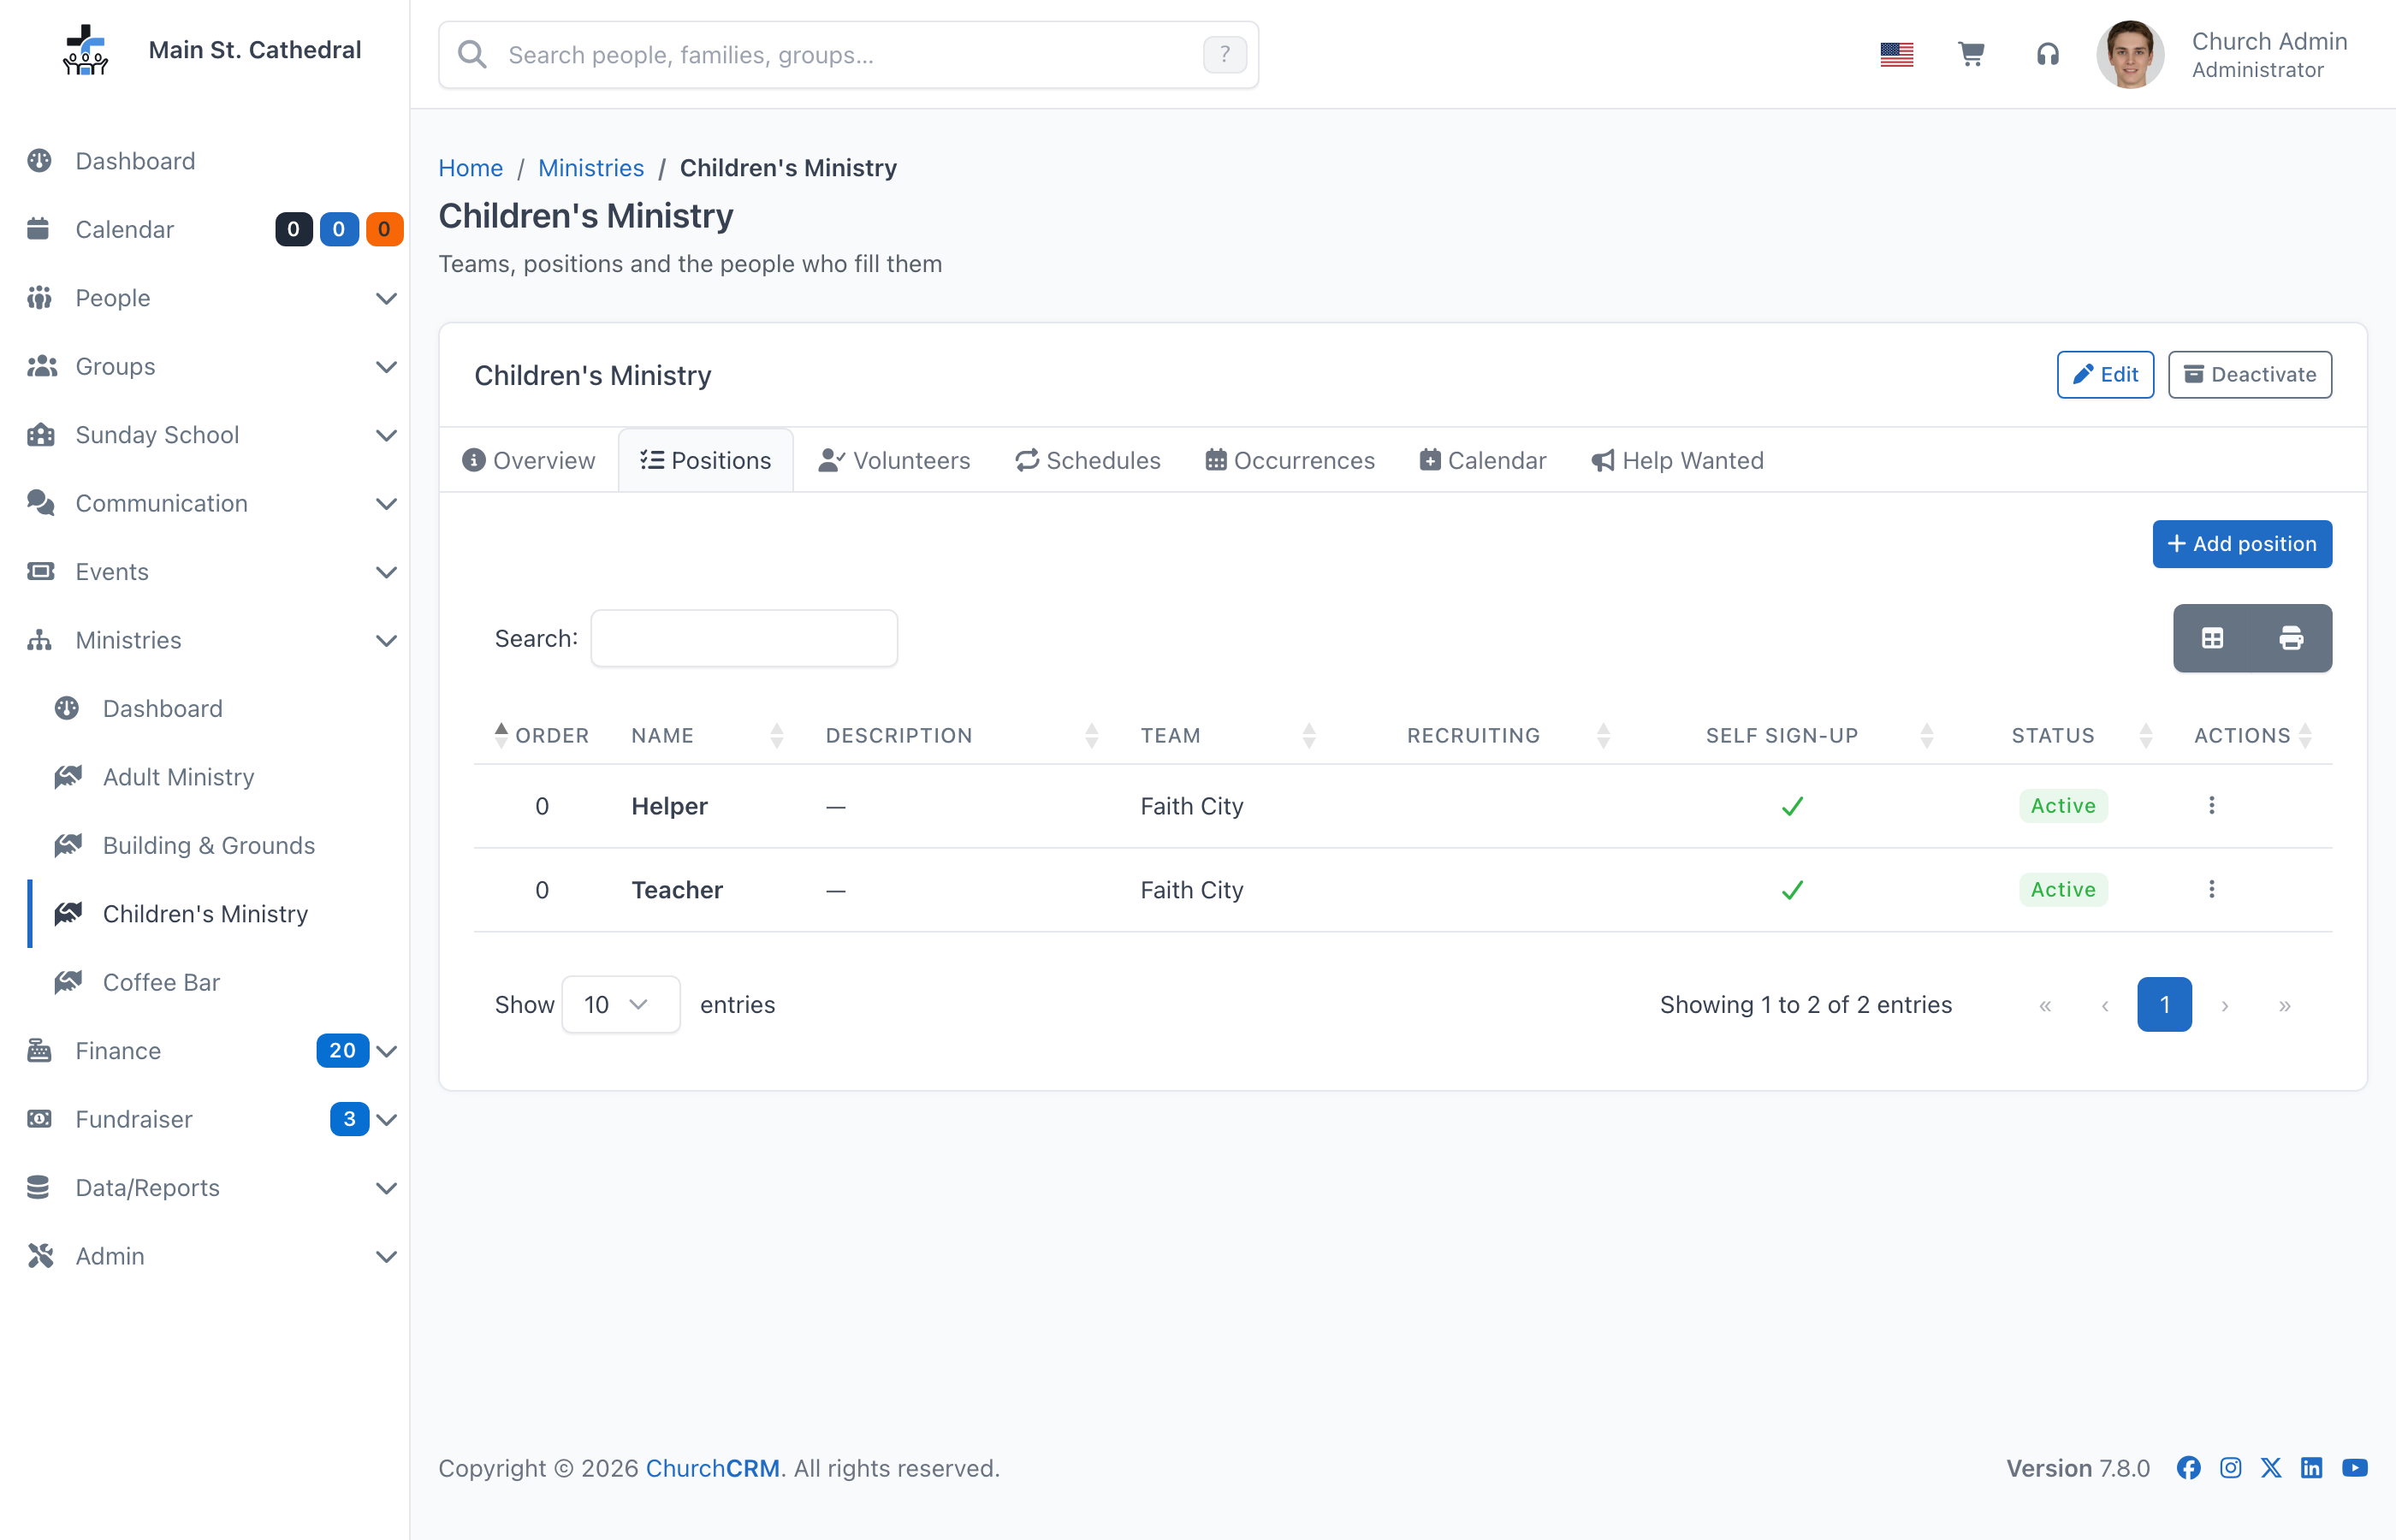The height and width of the screenshot is (1540, 2396).
Task: Open ChurchCRM LinkedIn icon
Action: tap(2311, 1467)
